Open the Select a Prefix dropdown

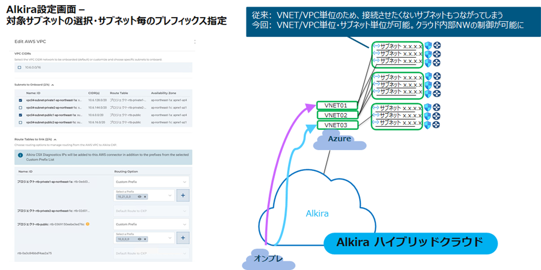click(170, 195)
